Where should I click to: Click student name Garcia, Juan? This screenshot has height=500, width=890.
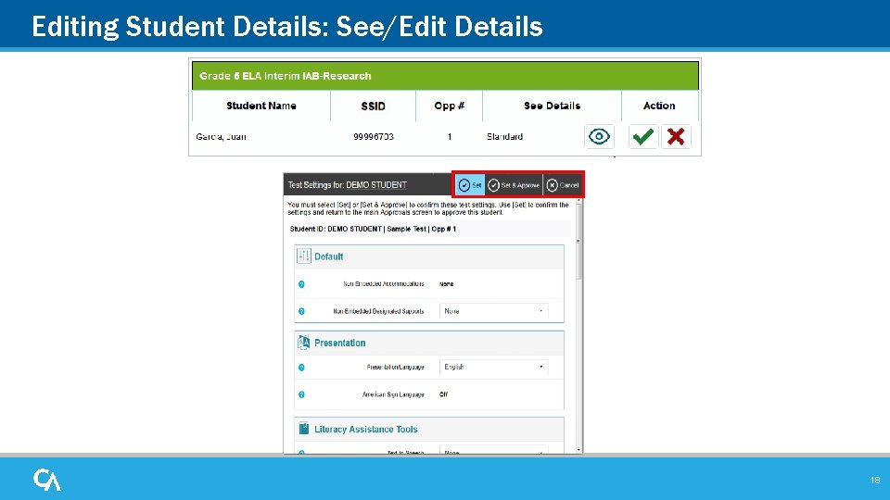pyautogui.click(x=221, y=137)
